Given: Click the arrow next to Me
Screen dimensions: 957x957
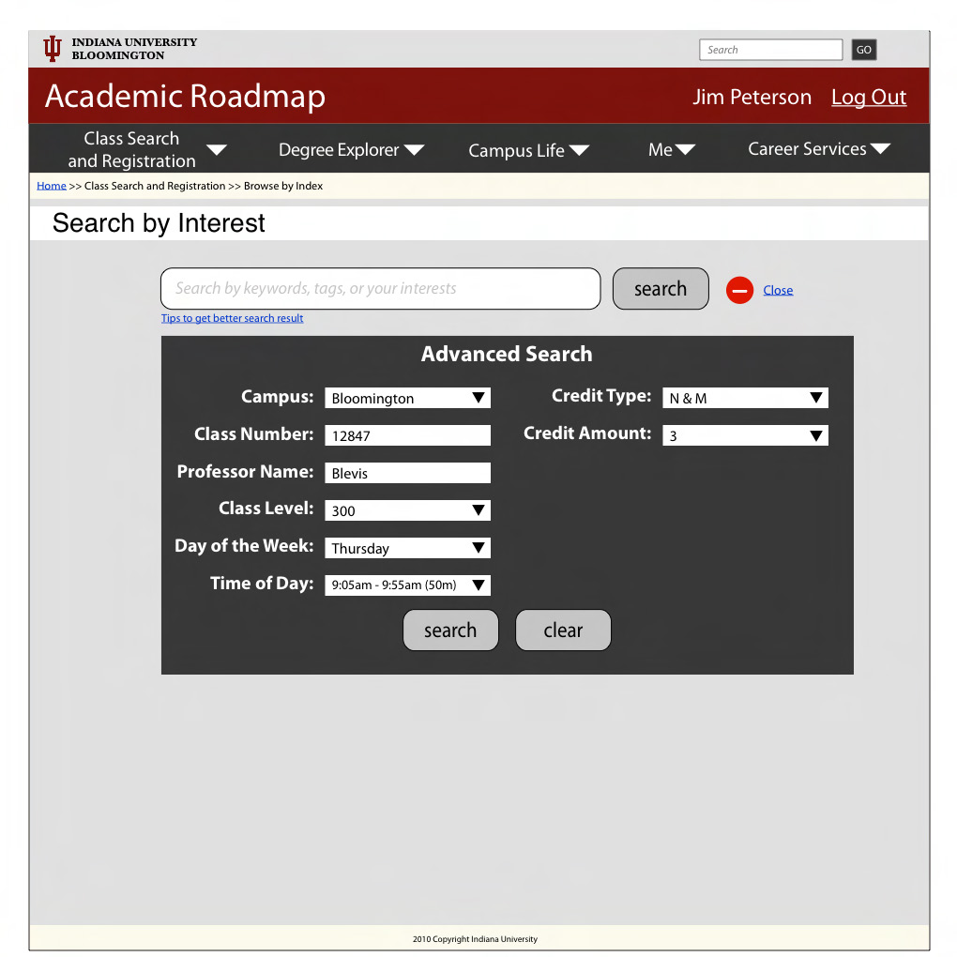Looking at the screenshot, I should click(x=686, y=149).
